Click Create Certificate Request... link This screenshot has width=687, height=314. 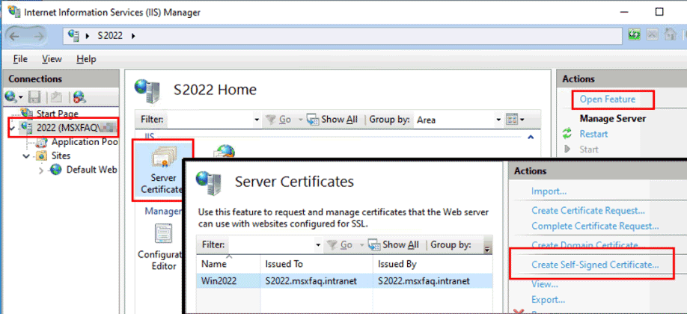pos(588,210)
